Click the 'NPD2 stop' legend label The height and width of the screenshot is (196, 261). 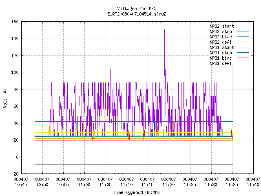point(221,31)
